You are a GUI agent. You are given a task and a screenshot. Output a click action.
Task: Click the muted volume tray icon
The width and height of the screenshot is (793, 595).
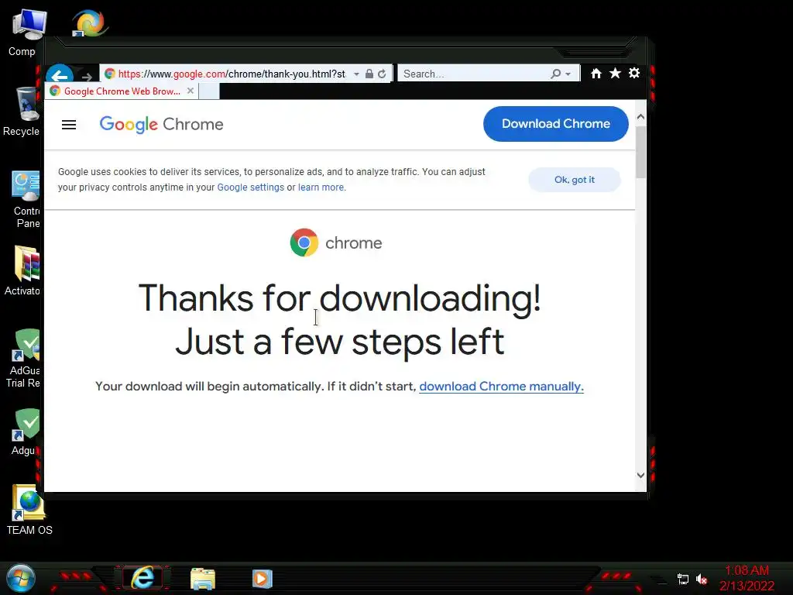(702, 579)
